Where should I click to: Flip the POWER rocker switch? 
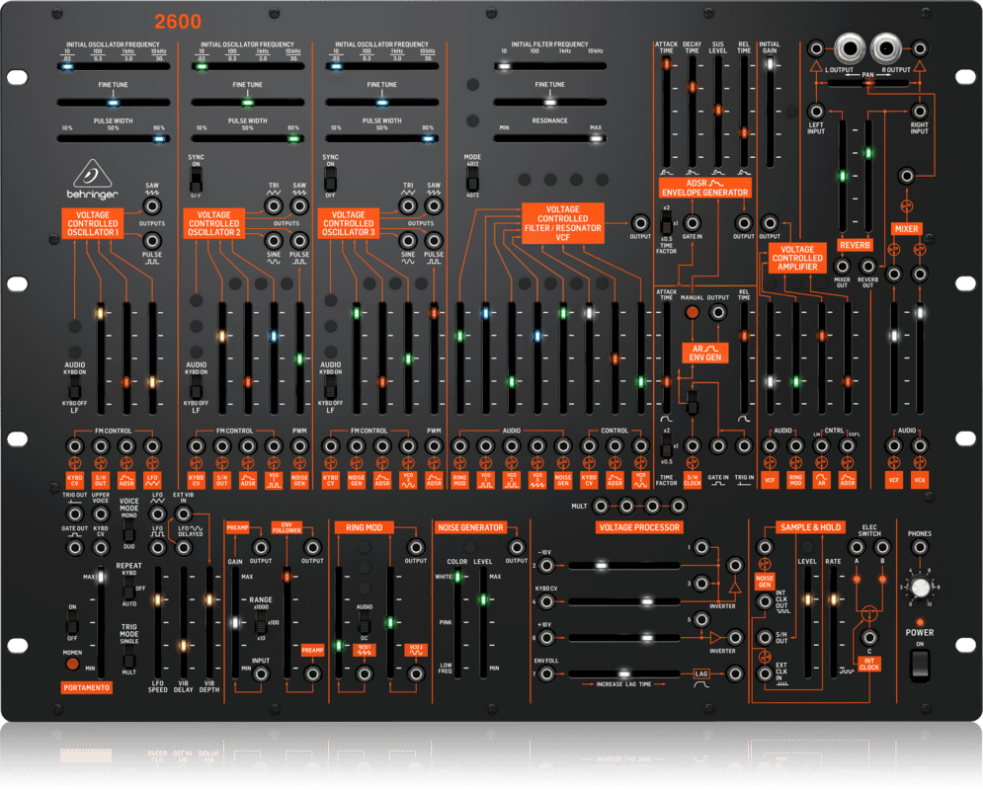click(919, 666)
